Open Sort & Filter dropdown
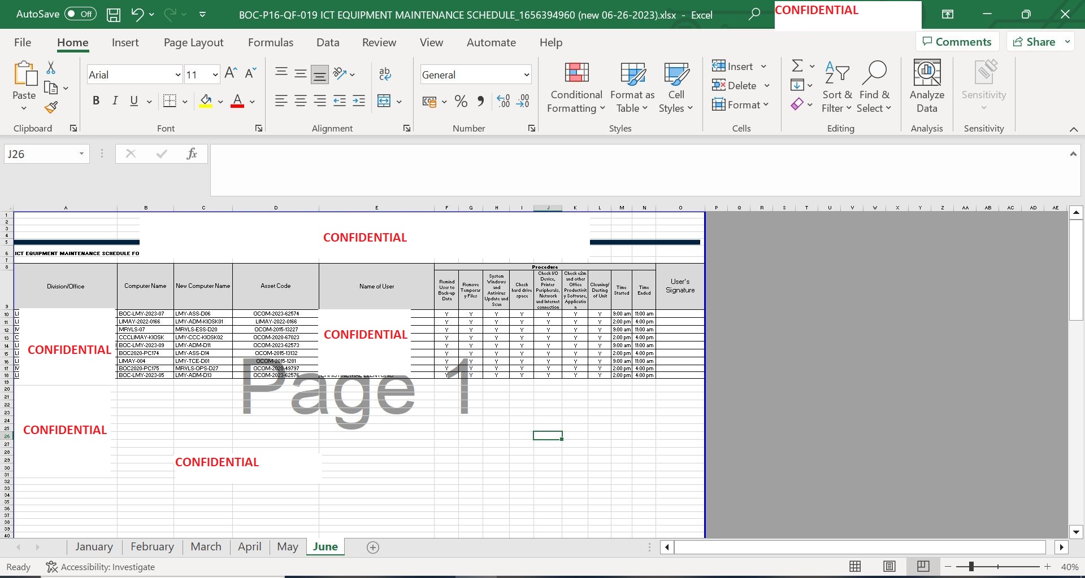This screenshot has width=1085, height=578. (837, 87)
